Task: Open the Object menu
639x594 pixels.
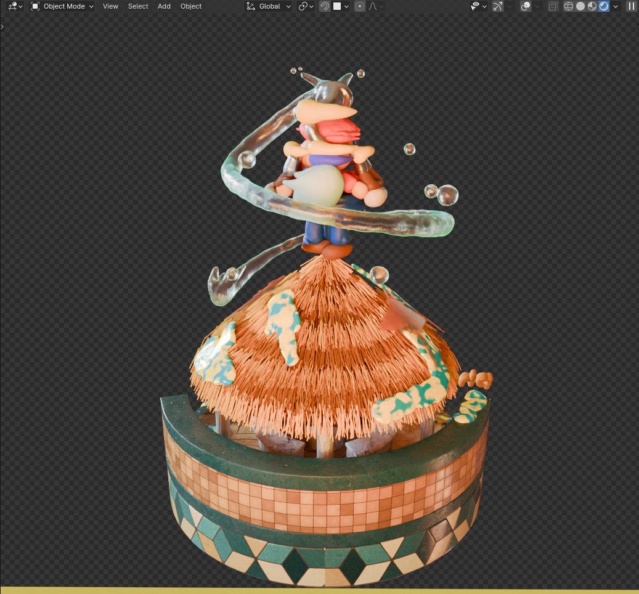Action: click(x=191, y=6)
